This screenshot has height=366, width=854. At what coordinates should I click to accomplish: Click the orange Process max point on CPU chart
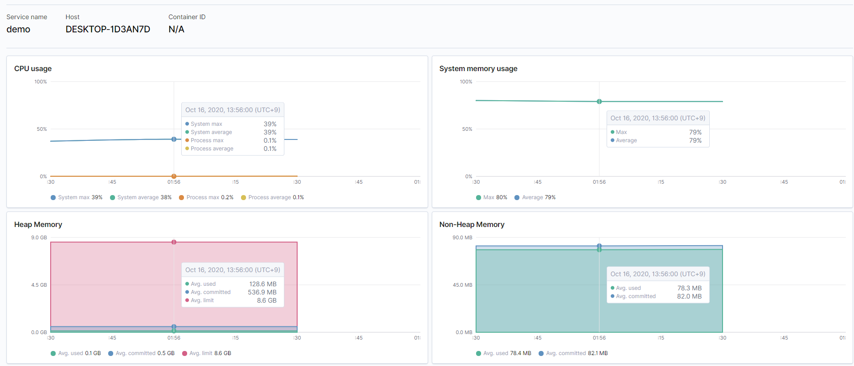tap(174, 176)
